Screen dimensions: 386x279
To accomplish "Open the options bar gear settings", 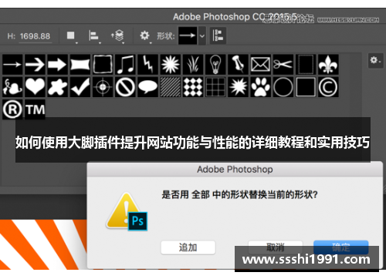I will (145, 36).
